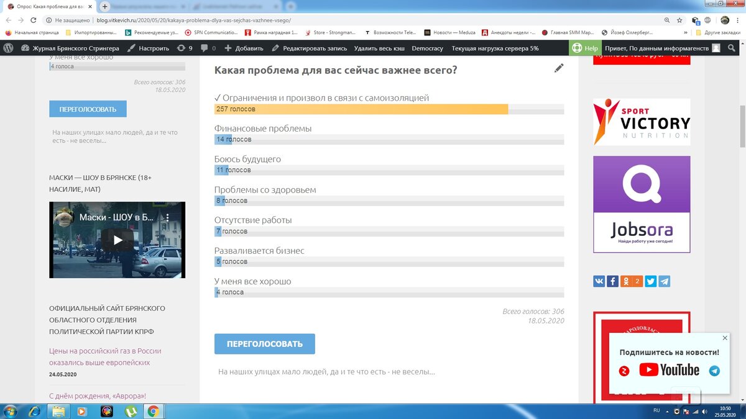Screen dimensions: 746x419
Task: Select answer Ограничения и произвол в связи с самоизоляцией
Action: tap(321, 98)
